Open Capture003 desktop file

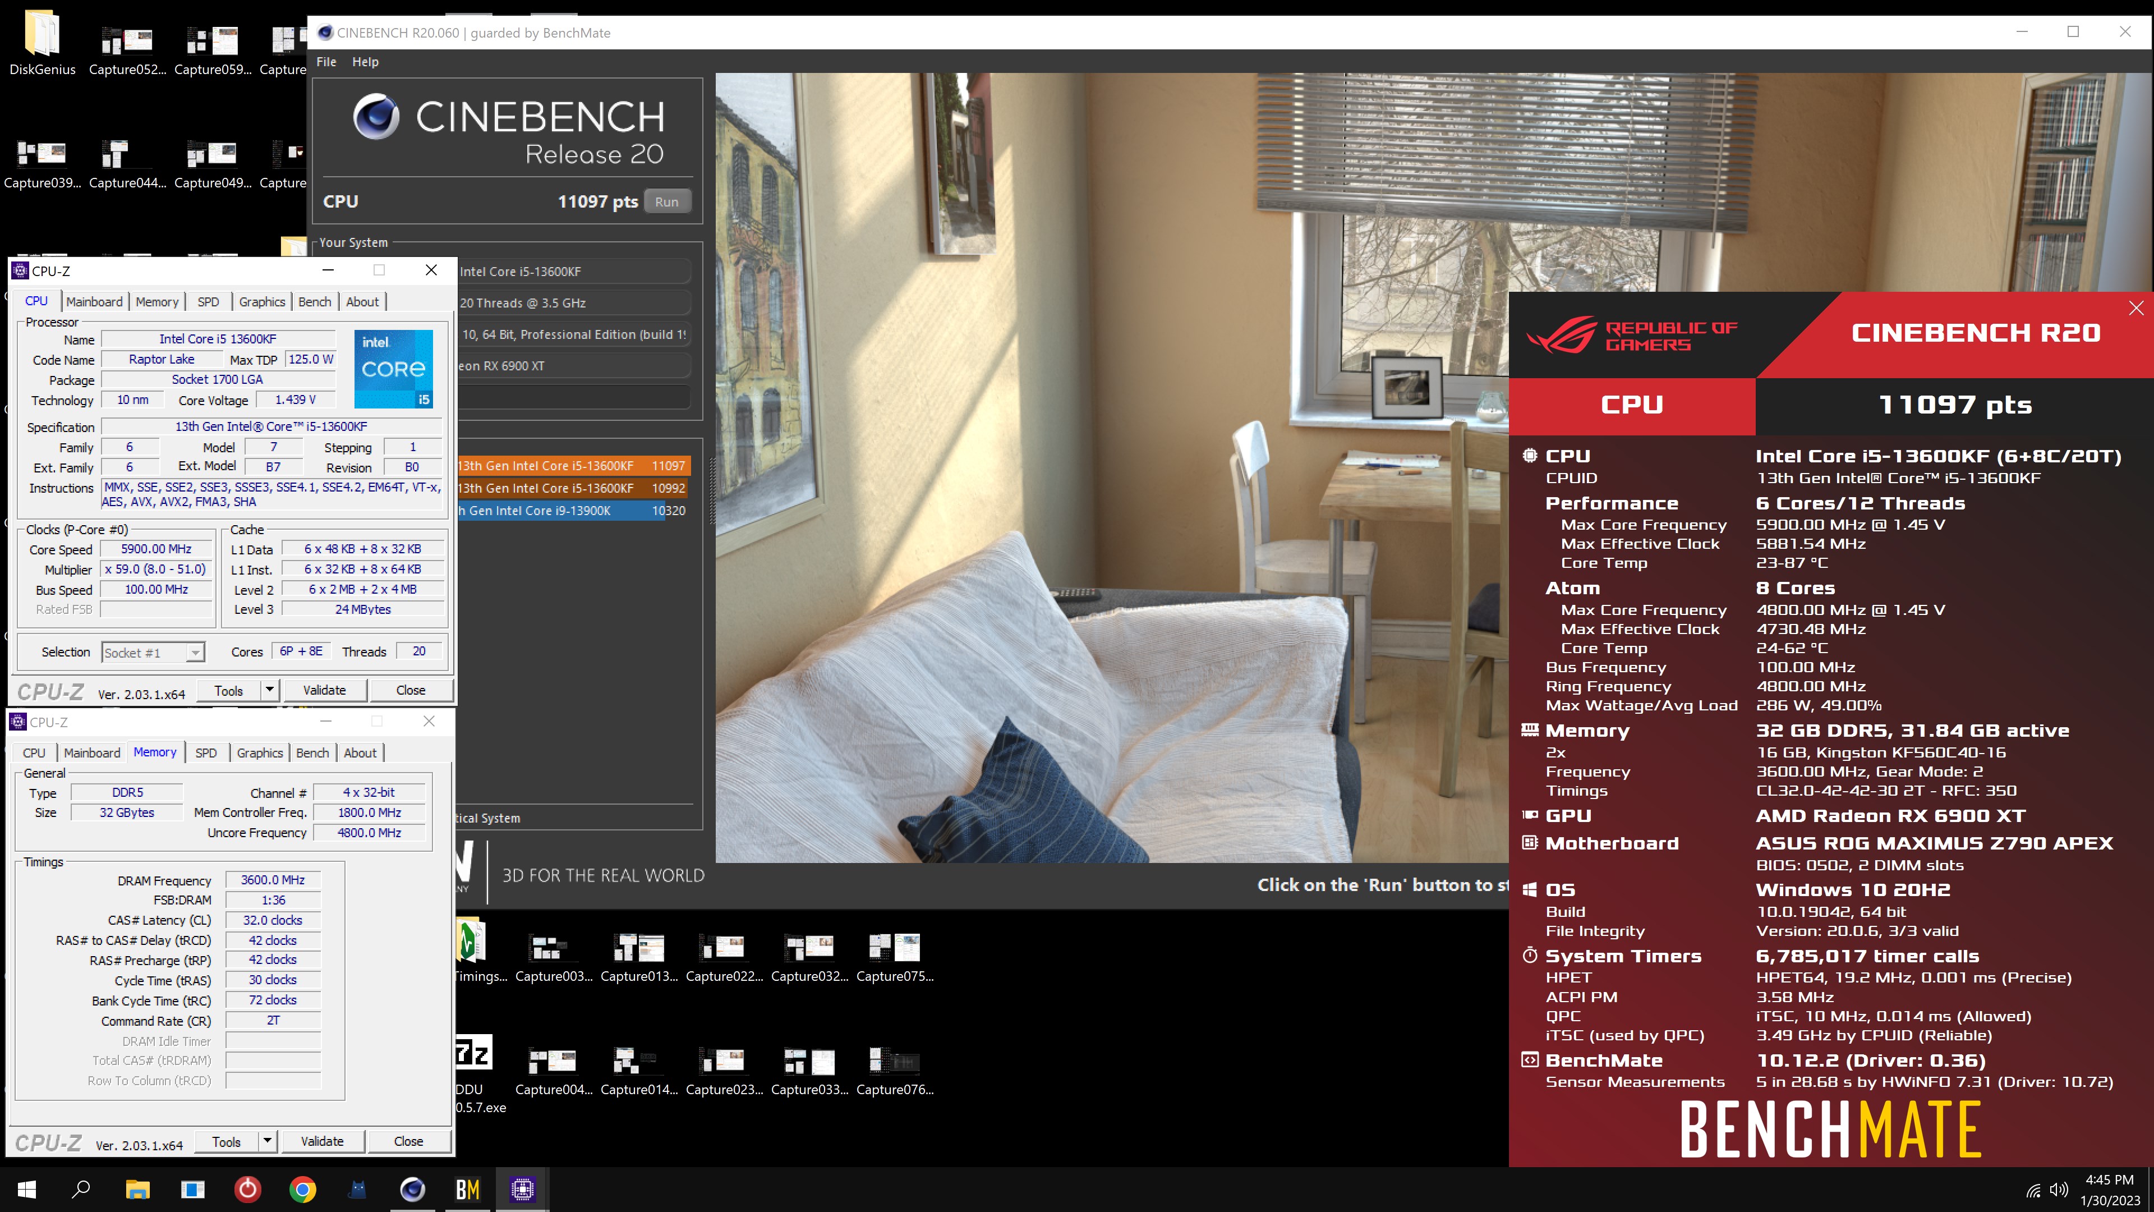554,958
